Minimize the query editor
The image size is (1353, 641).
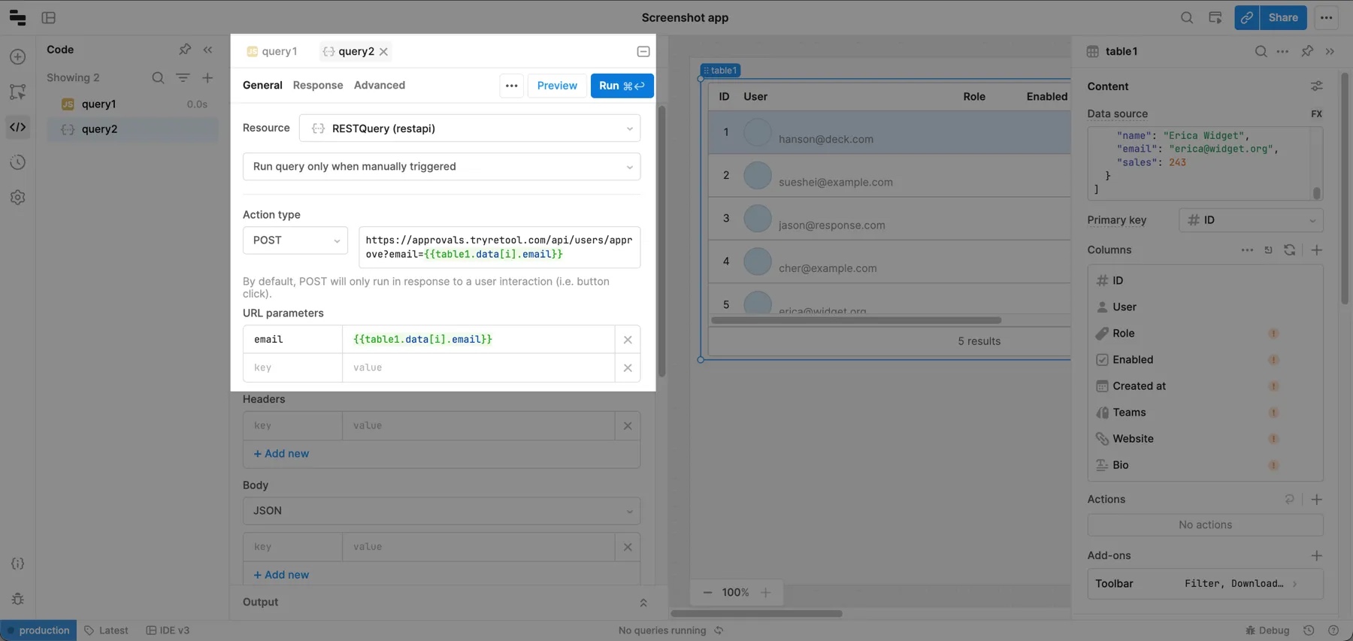pos(643,52)
